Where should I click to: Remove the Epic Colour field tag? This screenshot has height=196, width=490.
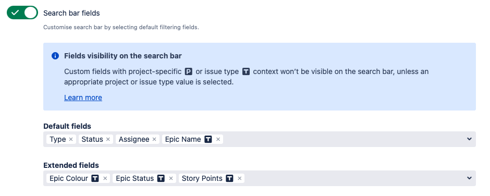tap(105, 178)
